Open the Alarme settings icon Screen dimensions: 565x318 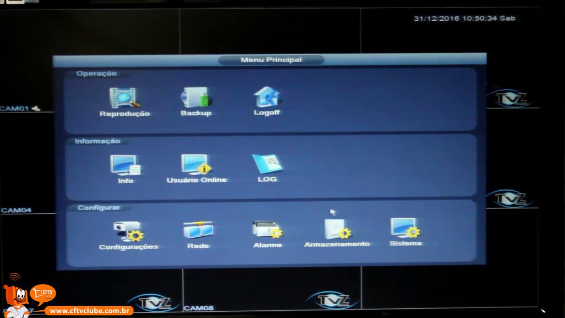click(x=267, y=230)
